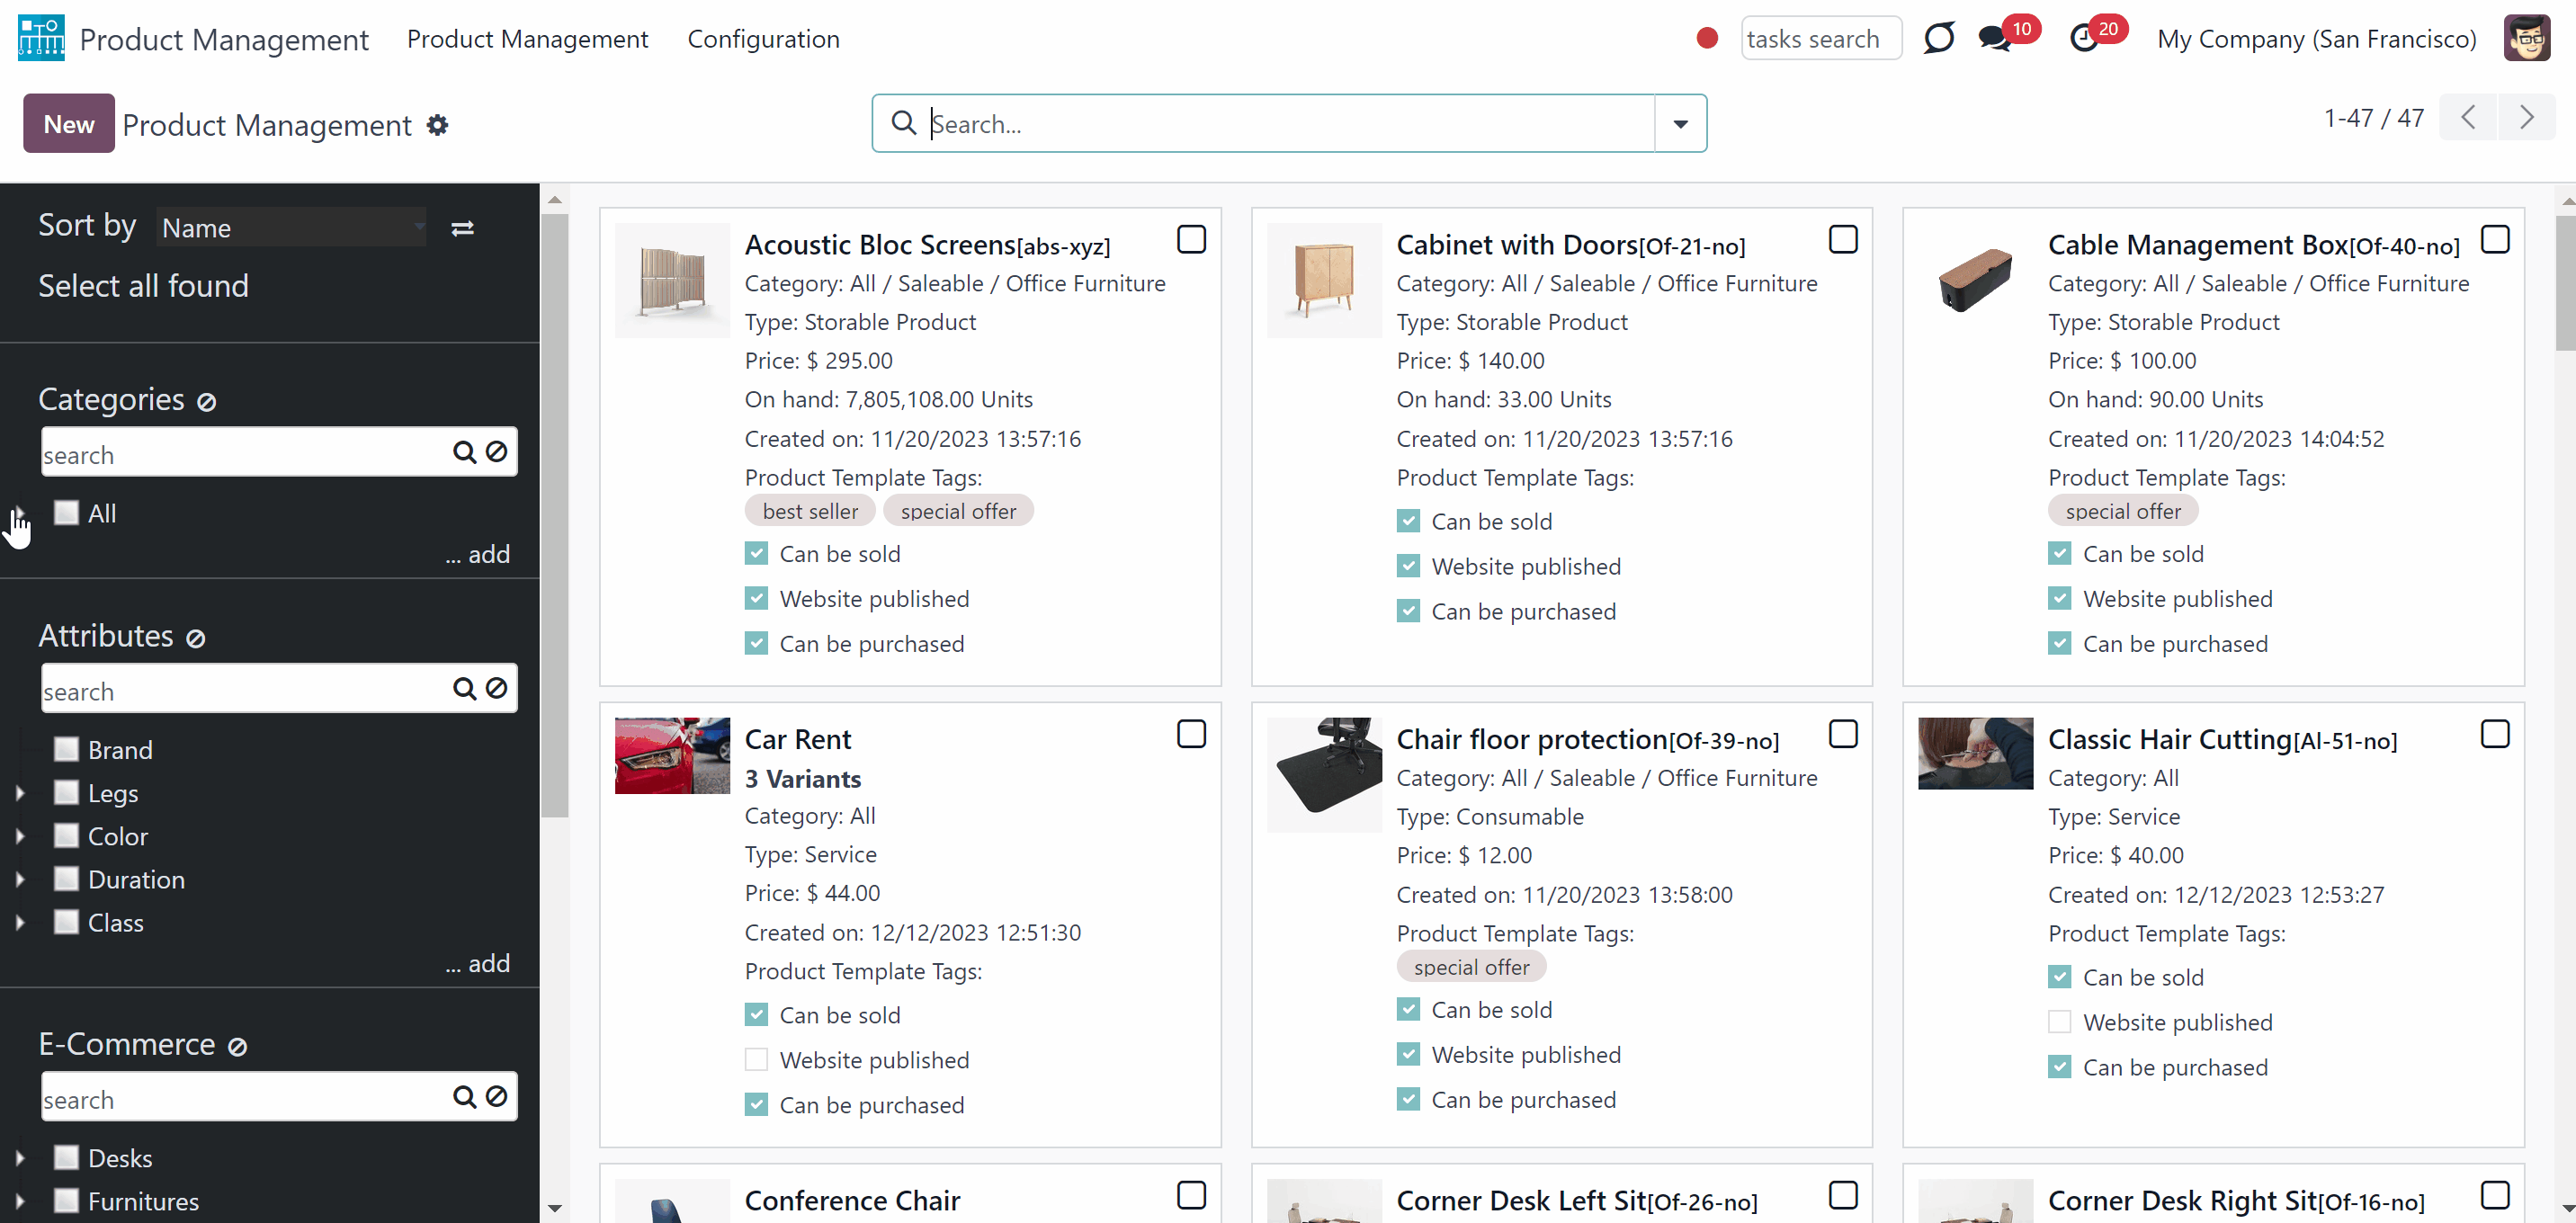Viewport: 2576px width, 1223px height.
Task: Open the Configuration menu
Action: click(763, 39)
